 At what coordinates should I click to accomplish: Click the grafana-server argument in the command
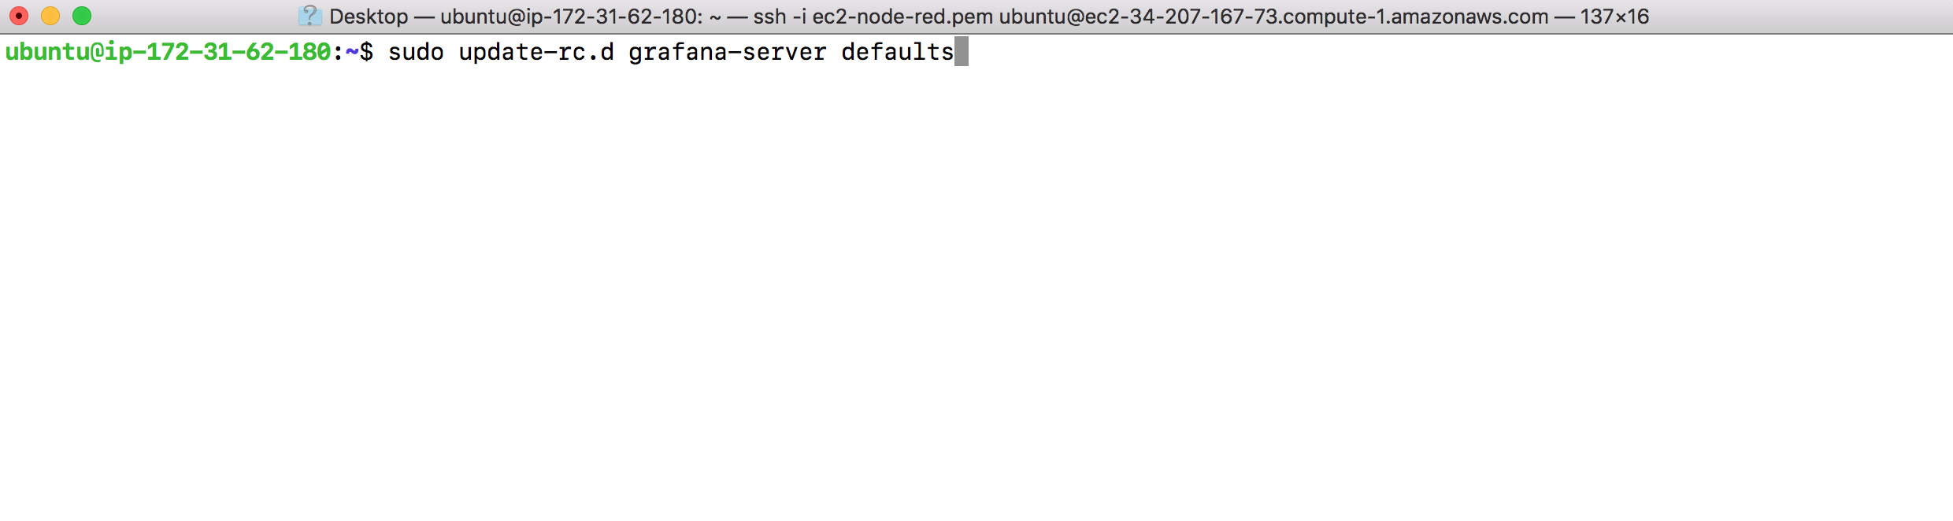(x=728, y=52)
